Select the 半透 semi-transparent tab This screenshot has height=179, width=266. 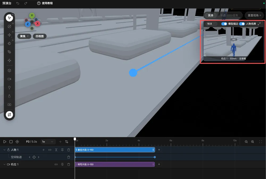click(x=223, y=15)
